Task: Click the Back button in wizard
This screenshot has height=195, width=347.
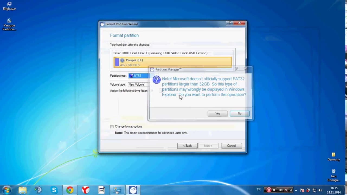Action: coord(187,146)
